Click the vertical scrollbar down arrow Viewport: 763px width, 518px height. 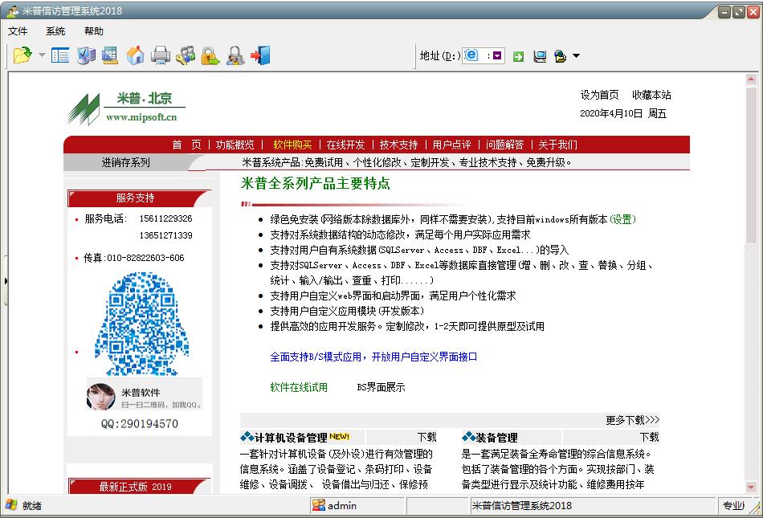[x=751, y=487]
